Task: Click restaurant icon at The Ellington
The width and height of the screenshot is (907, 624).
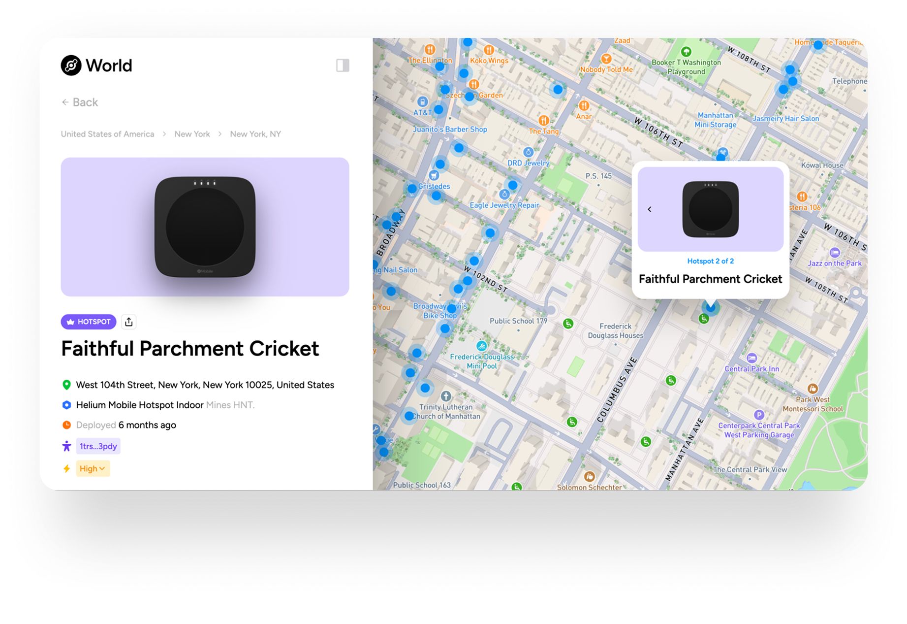Action: [430, 49]
